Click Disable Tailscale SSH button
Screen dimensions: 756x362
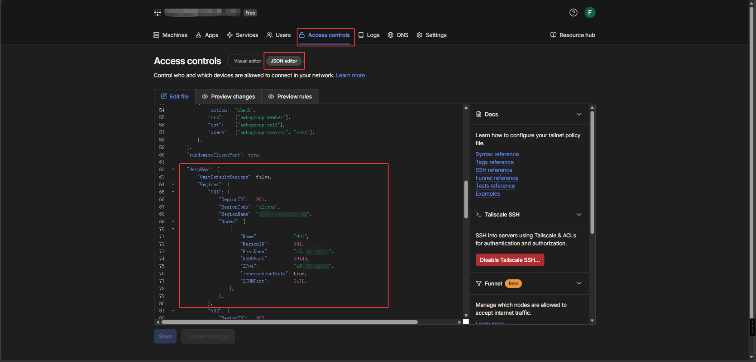(x=510, y=260)
